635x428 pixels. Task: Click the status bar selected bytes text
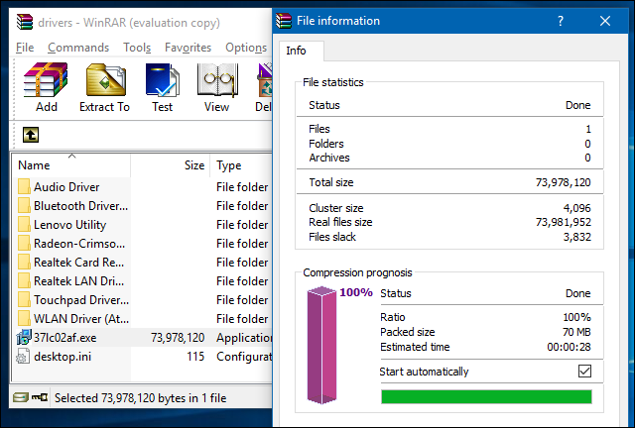pyautogui.click(x=141, y=398)
